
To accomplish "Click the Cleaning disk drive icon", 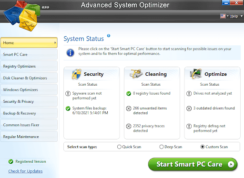I will 136,74.
